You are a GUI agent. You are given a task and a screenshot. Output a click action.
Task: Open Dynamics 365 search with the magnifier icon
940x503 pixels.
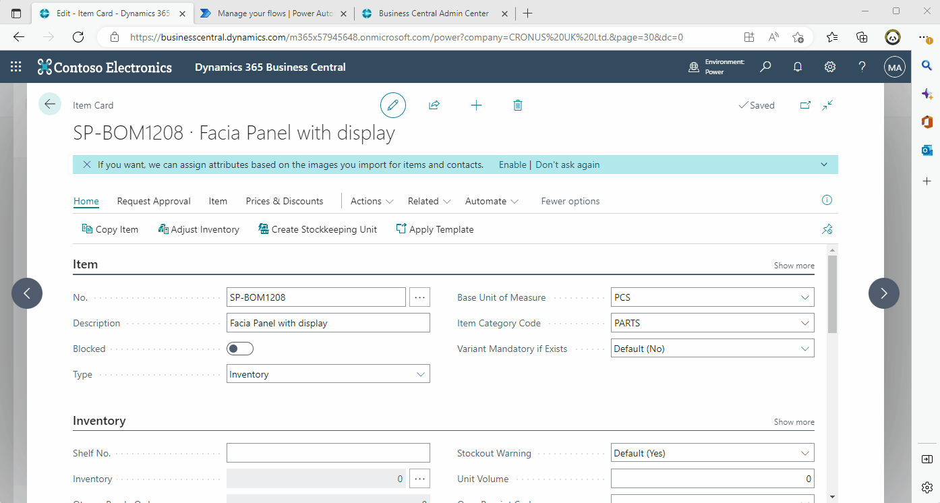coord(765,66)
